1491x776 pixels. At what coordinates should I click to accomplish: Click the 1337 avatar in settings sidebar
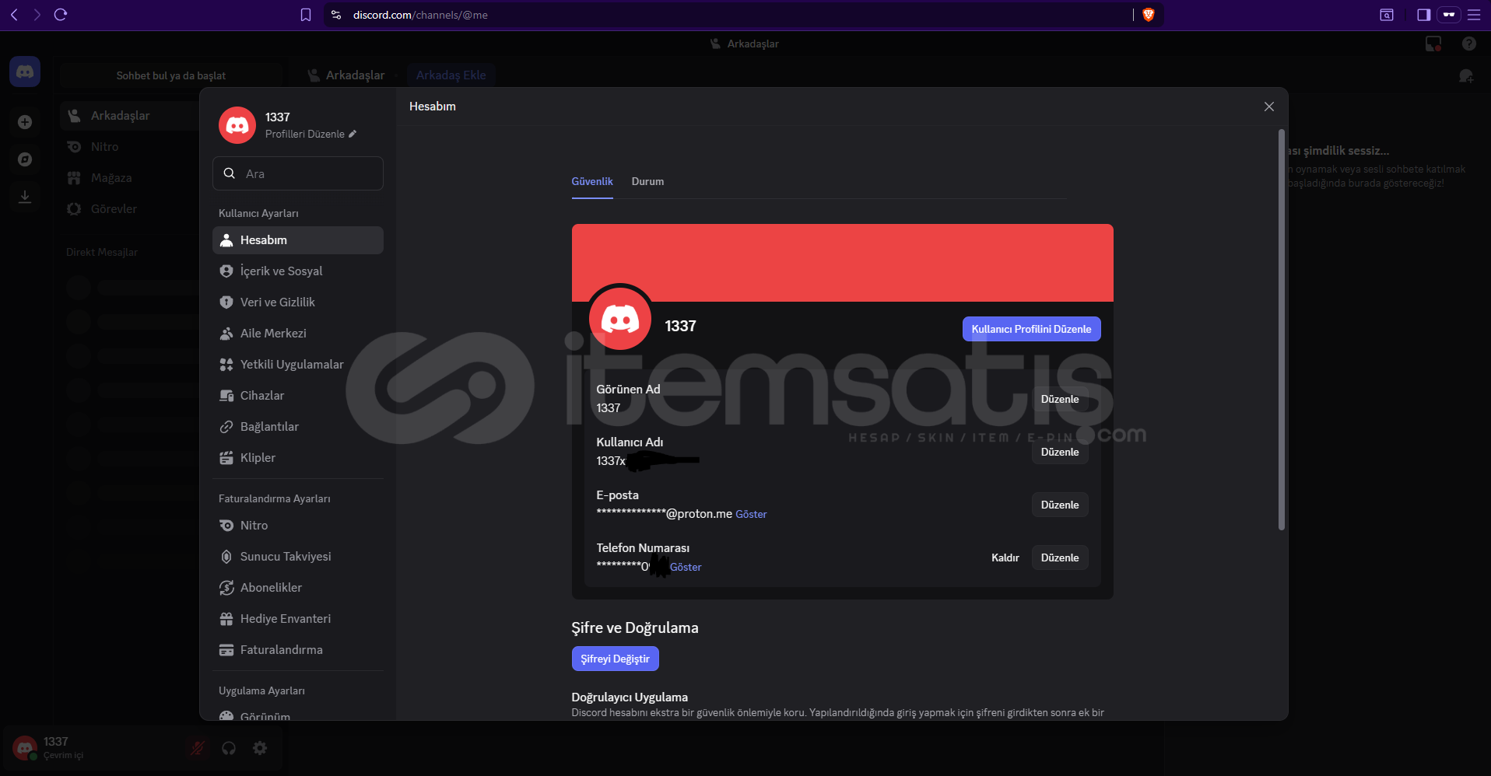pos(237,125)
